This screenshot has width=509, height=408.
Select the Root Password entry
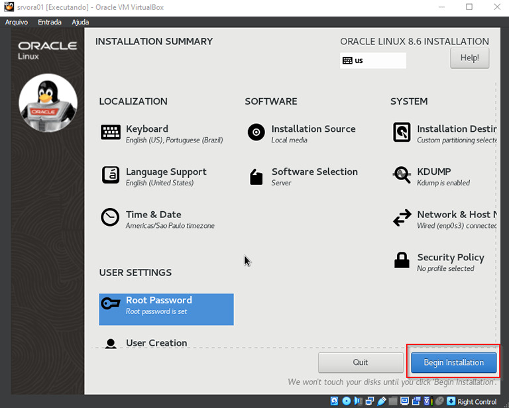click(x=166, y=309)
